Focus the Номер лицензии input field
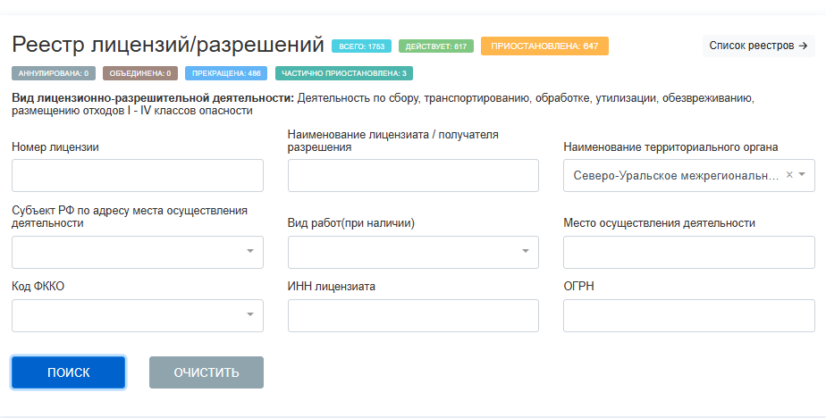This screenshot has height=418, width=826. pos(138,175)
